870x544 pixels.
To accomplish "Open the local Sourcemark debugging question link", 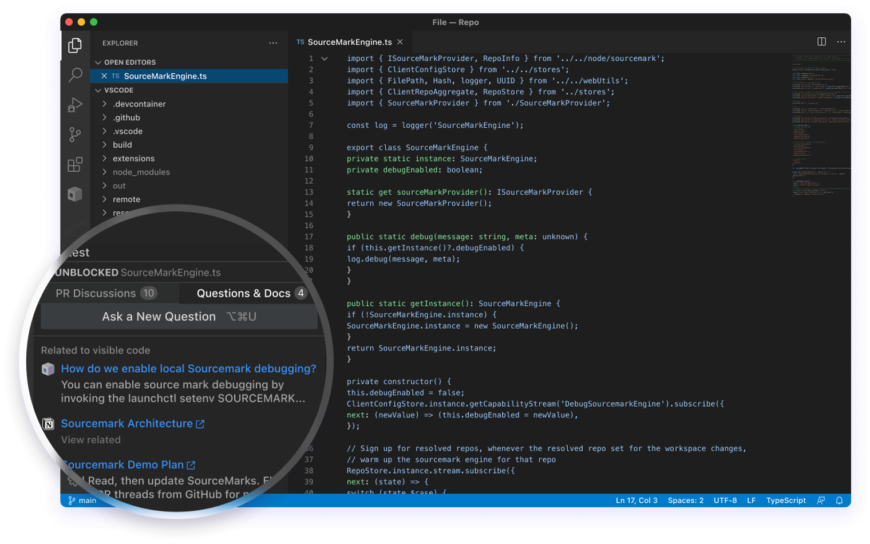I will 188,369.
